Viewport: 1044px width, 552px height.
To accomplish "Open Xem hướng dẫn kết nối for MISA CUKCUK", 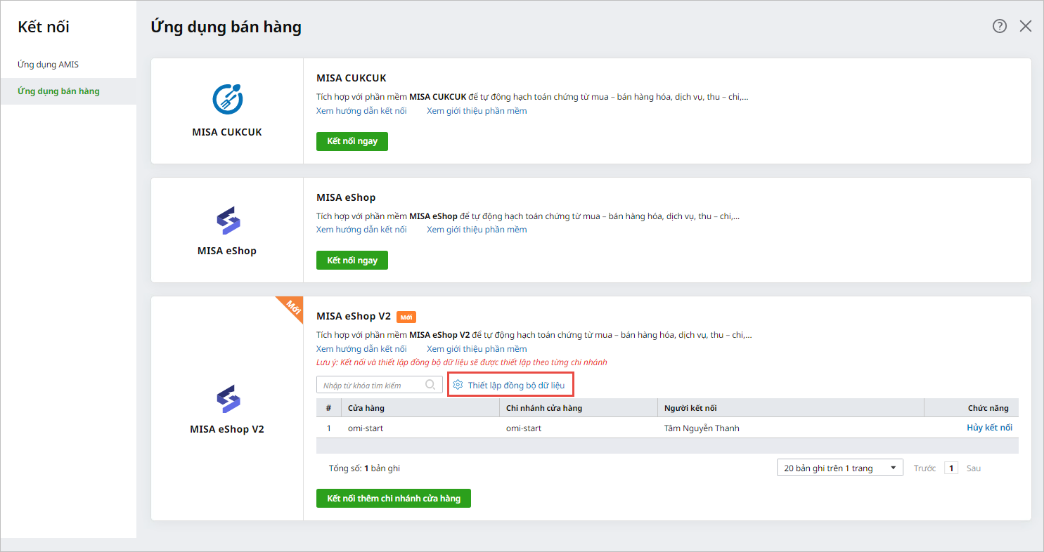I will (361, 111).
